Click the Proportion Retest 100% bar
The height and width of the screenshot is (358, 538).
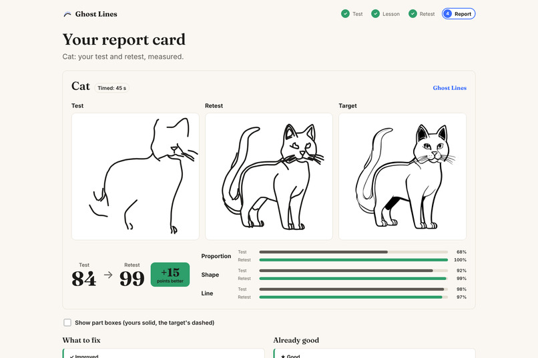coord(353,260)
